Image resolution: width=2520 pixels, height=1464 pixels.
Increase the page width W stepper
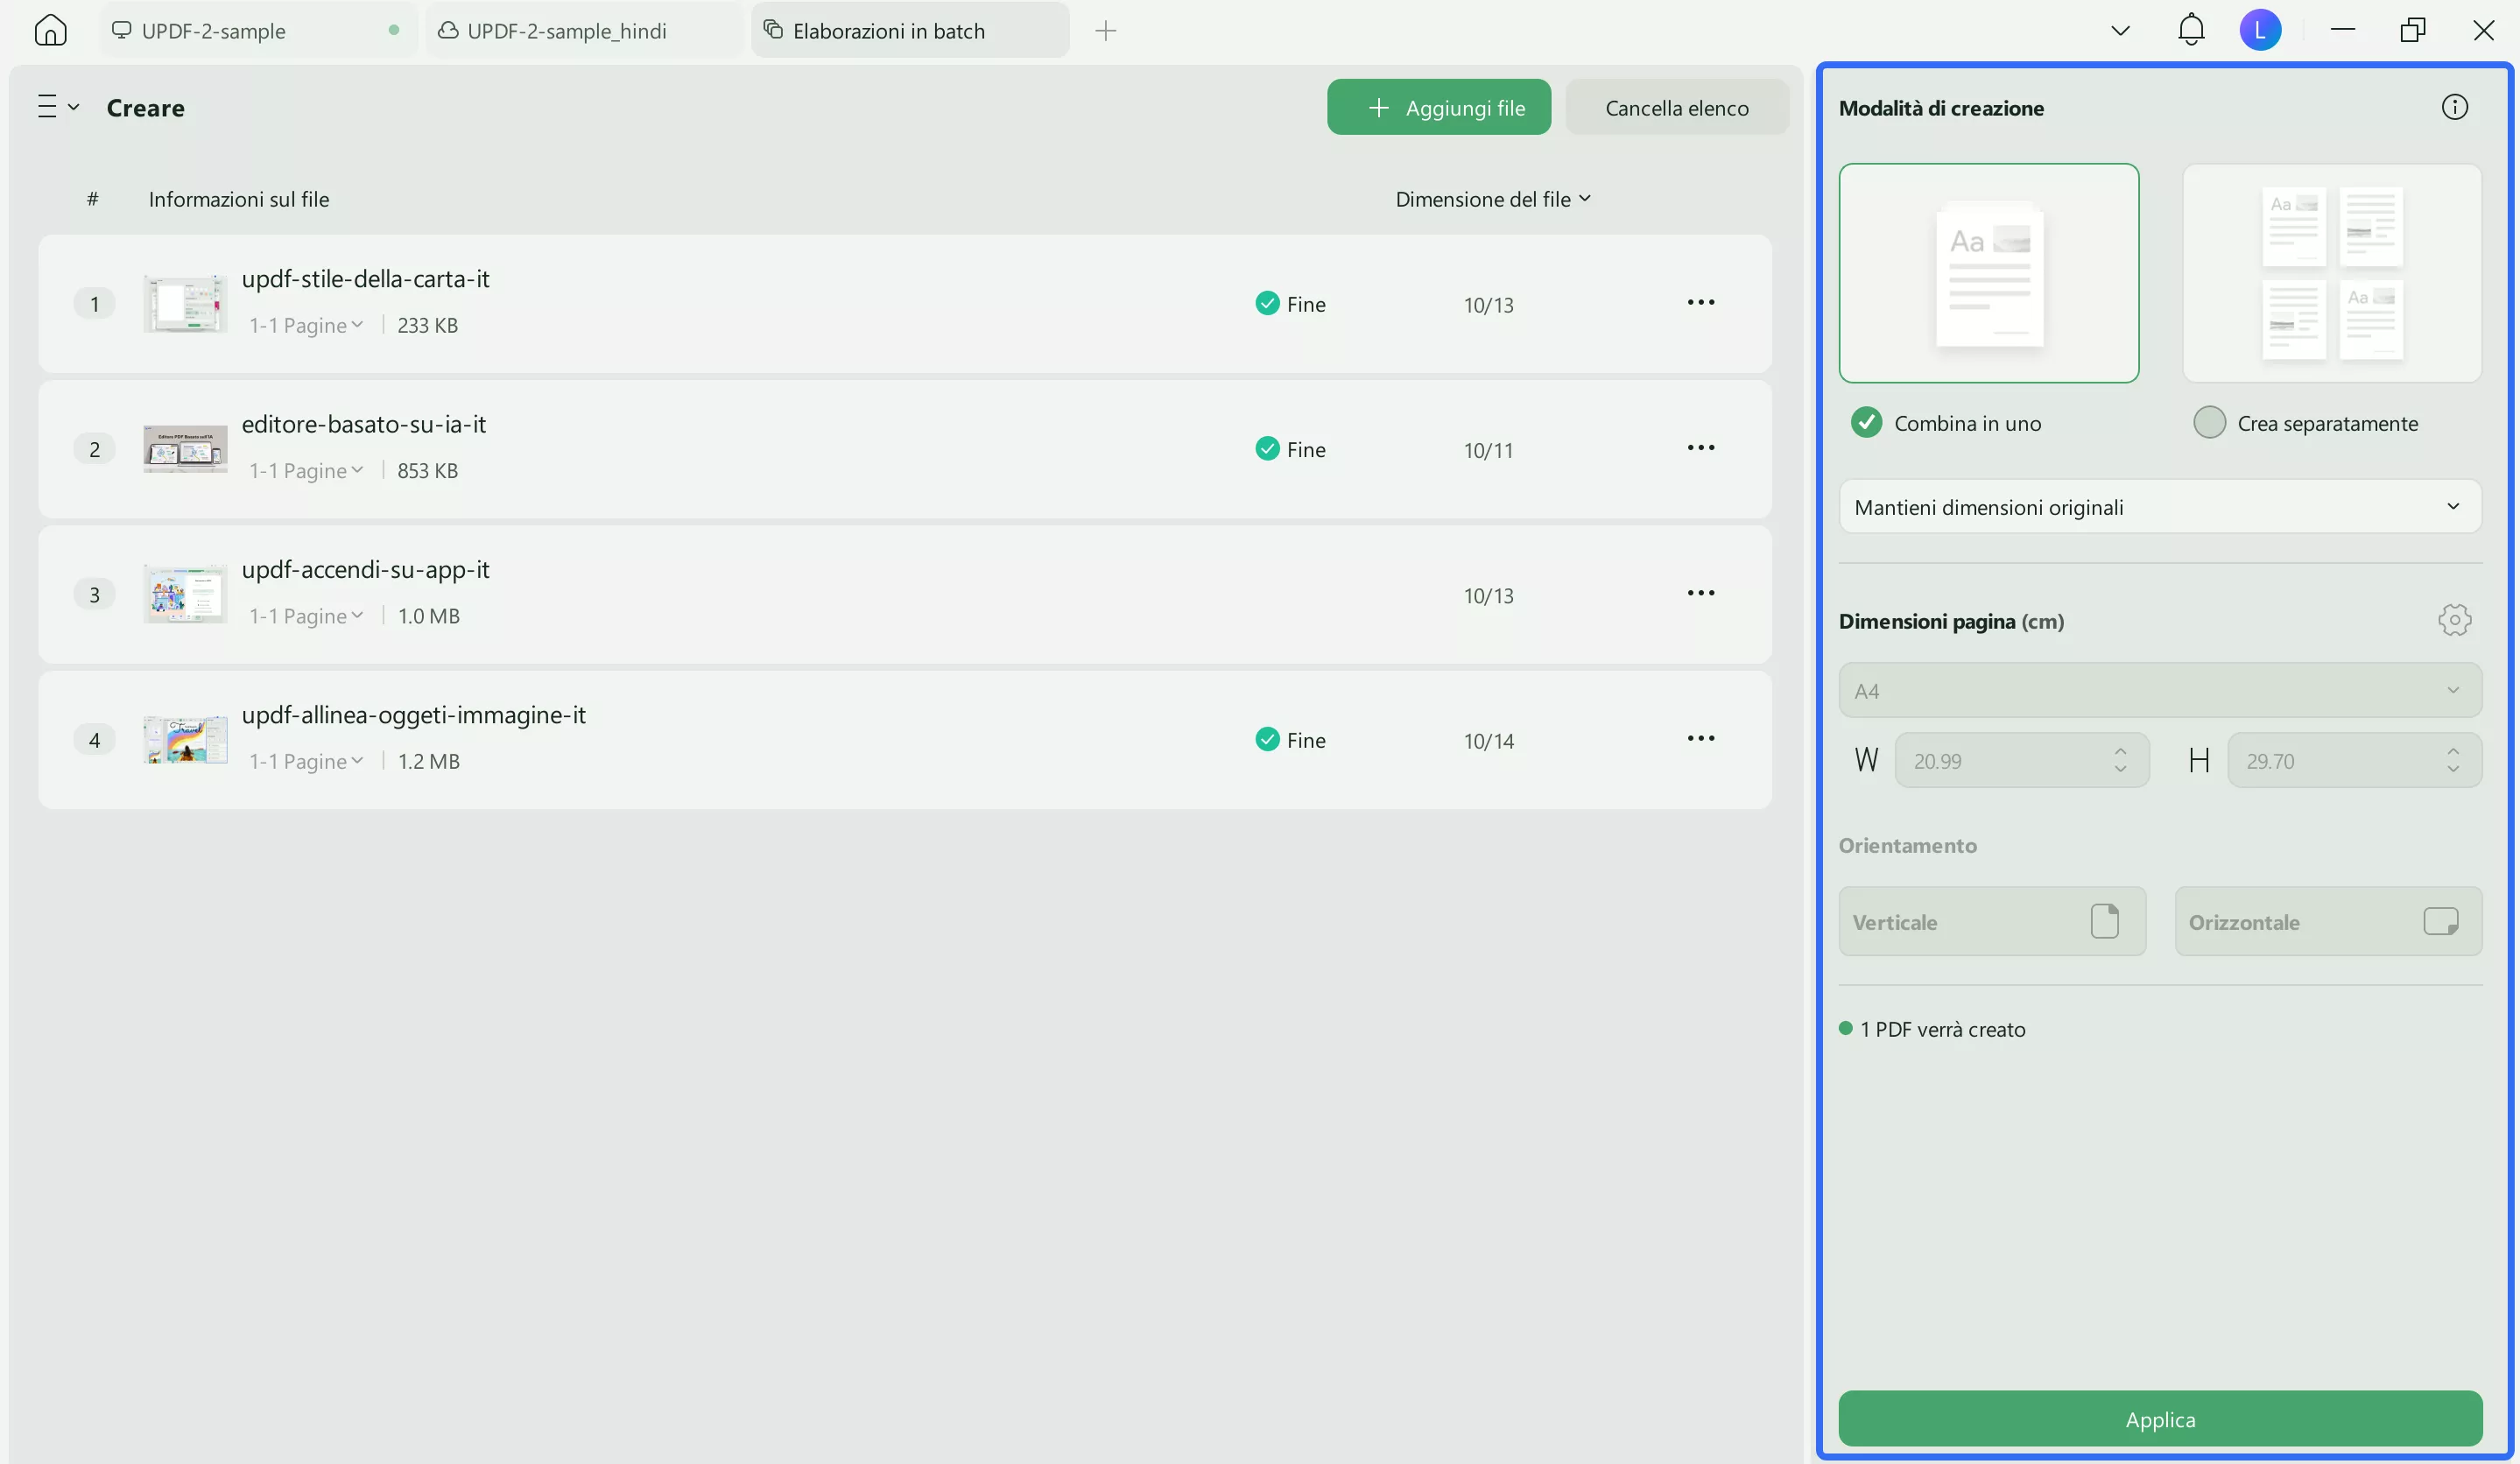(2120, 751)
